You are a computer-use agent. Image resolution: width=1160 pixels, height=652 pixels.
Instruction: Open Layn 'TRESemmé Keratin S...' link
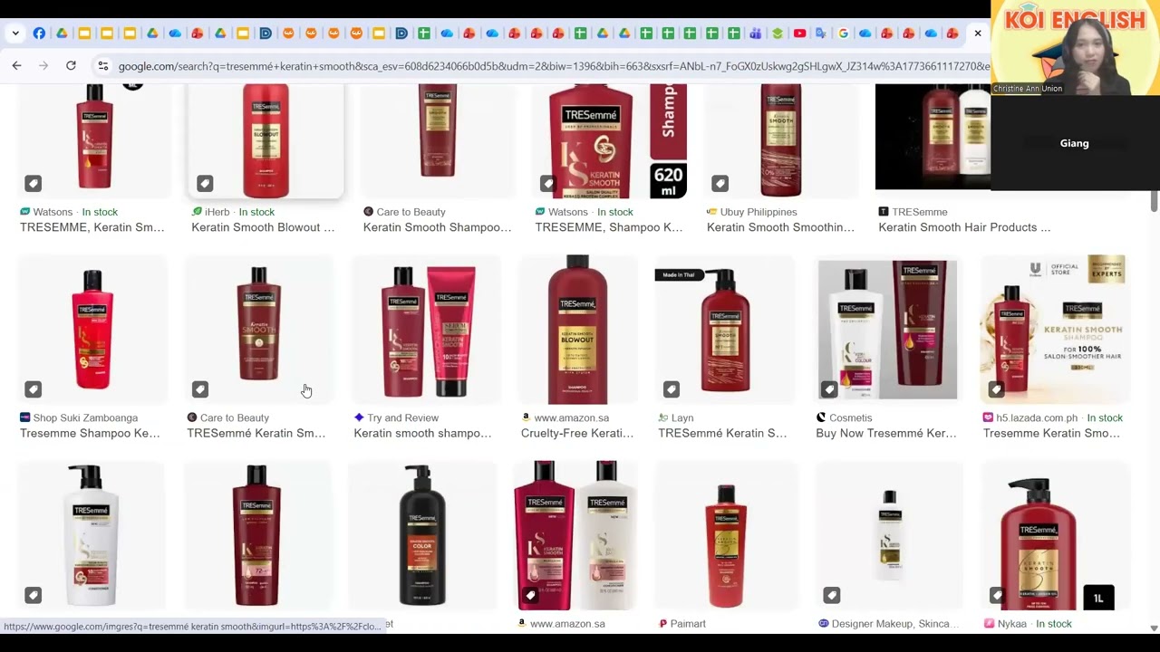722,433
